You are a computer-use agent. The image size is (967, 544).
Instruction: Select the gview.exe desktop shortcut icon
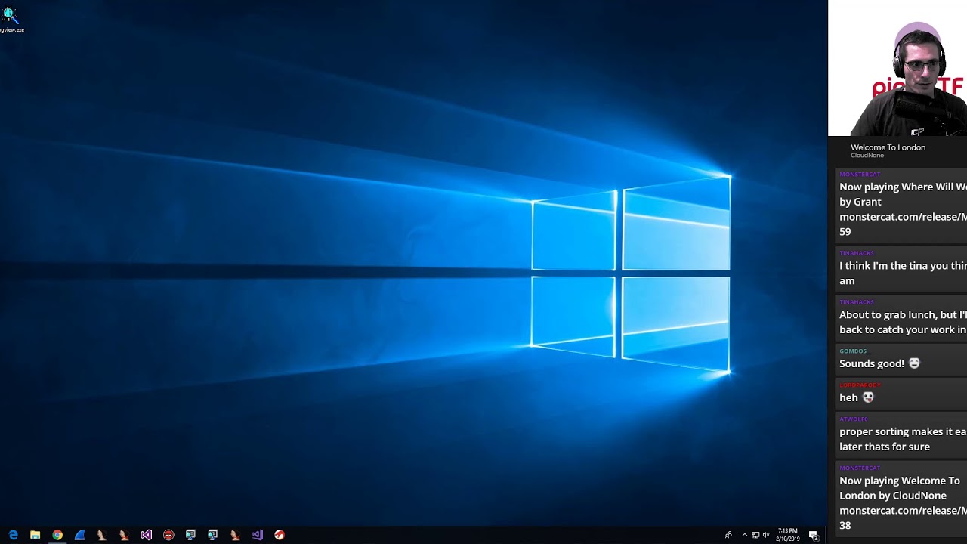(10, 14)
